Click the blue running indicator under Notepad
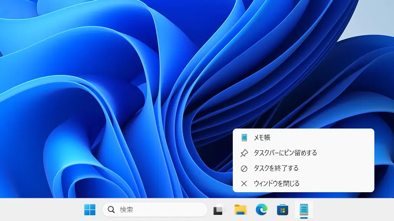The height and width of the screenshot is (221, 394). click(304, 218)
